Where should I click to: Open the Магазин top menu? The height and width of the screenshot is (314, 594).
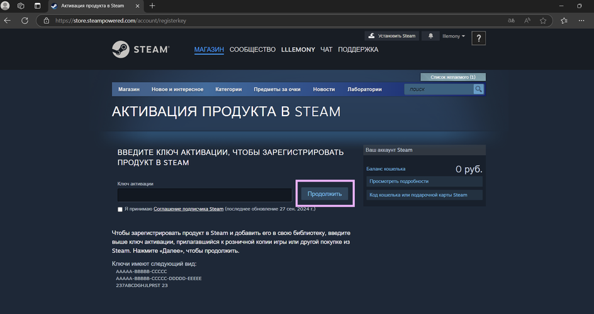(x=209, y=50)
